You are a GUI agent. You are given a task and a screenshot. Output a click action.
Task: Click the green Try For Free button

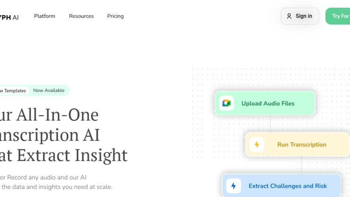tap(339, 16)
